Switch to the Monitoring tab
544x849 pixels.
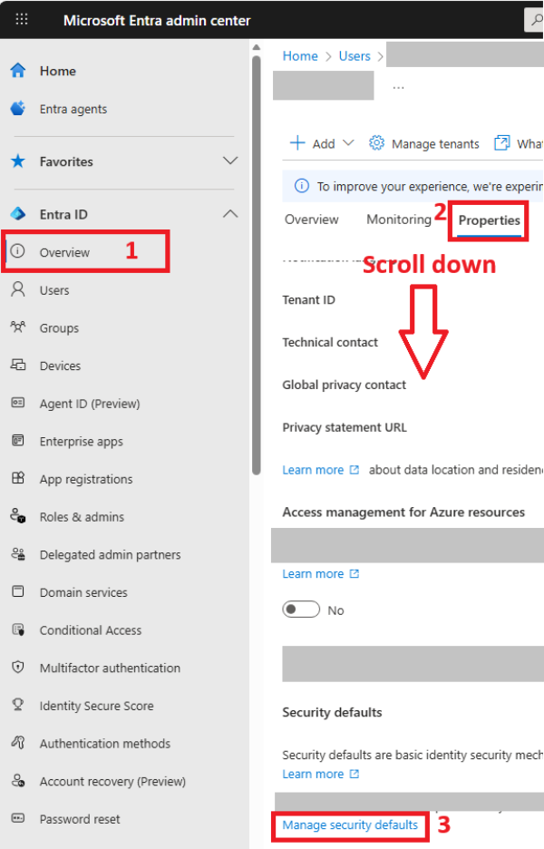click(x=399, y=220)
